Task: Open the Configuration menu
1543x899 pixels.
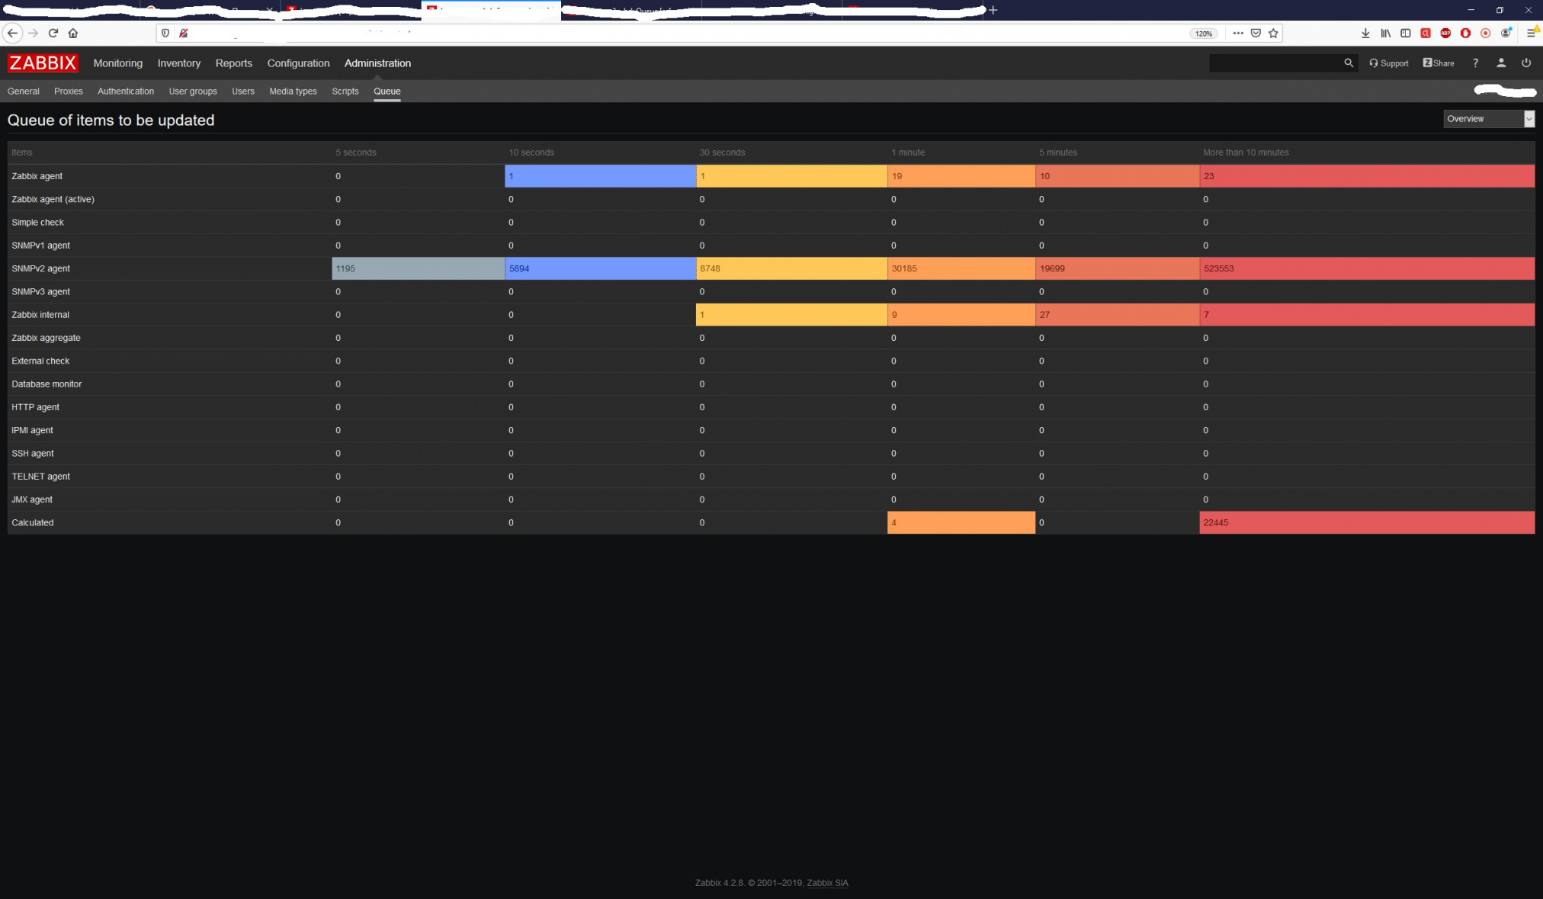Action: (298, 63)
